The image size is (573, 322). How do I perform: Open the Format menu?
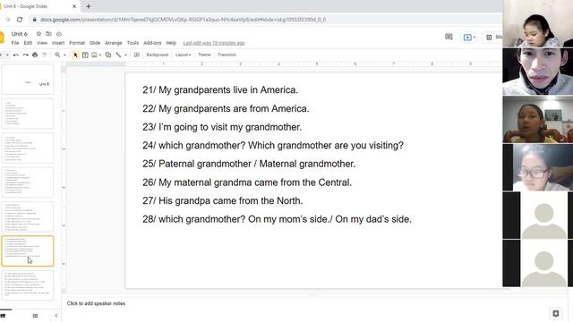click(77, 43)
